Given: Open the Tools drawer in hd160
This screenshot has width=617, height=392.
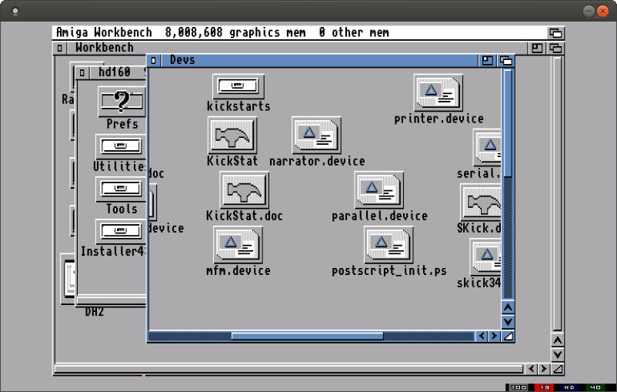Looking at the screenshot, I should click(121, 188).
